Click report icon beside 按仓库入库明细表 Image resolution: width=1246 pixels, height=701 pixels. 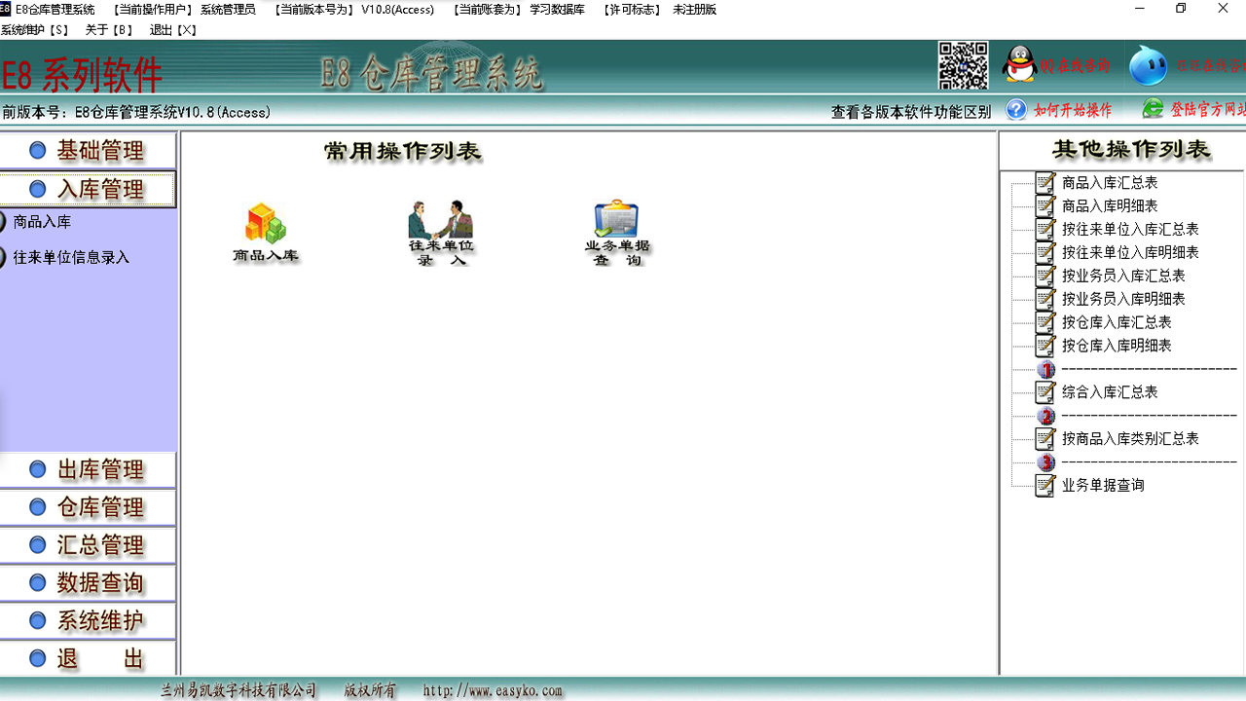tap(1045, 346)
